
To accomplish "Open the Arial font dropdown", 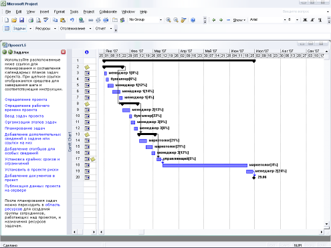I will point(285,20).
